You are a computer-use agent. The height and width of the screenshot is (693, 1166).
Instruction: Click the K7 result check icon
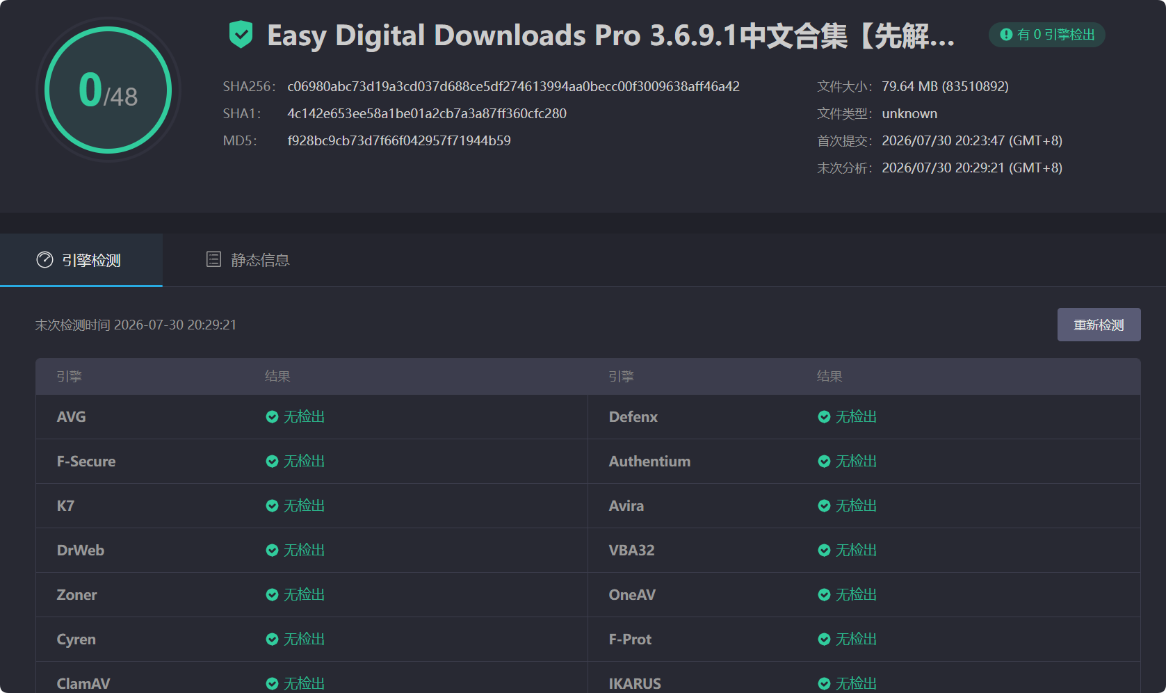point(272,506)
